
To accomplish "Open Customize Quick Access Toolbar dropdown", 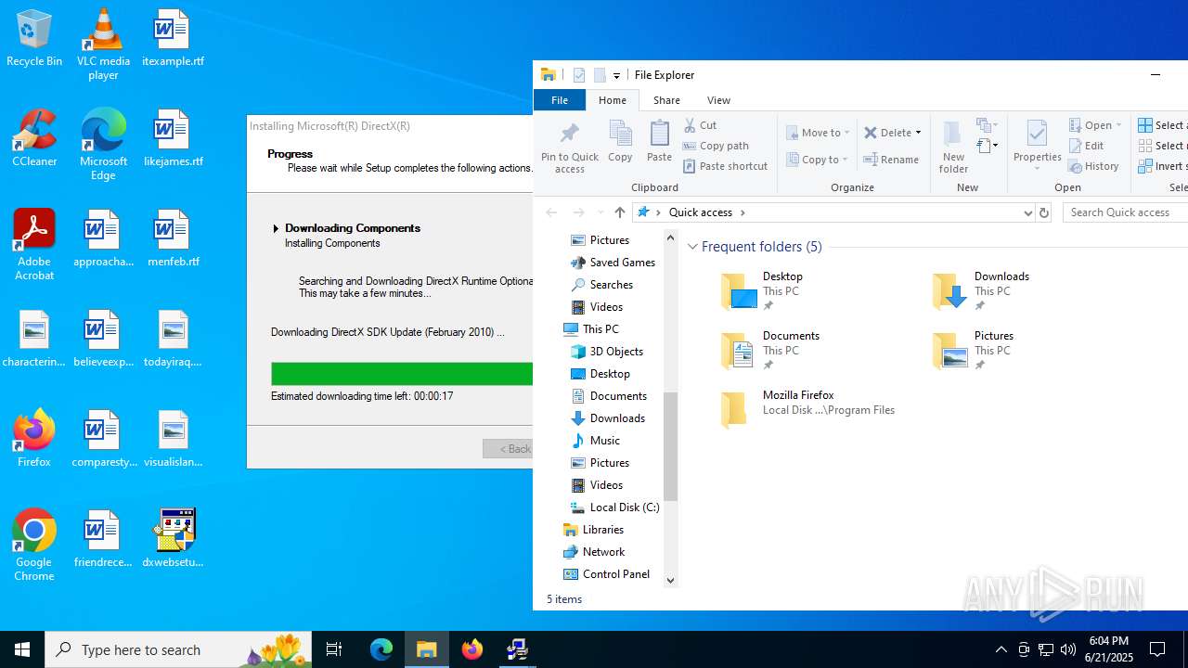I will pos(616,76).
